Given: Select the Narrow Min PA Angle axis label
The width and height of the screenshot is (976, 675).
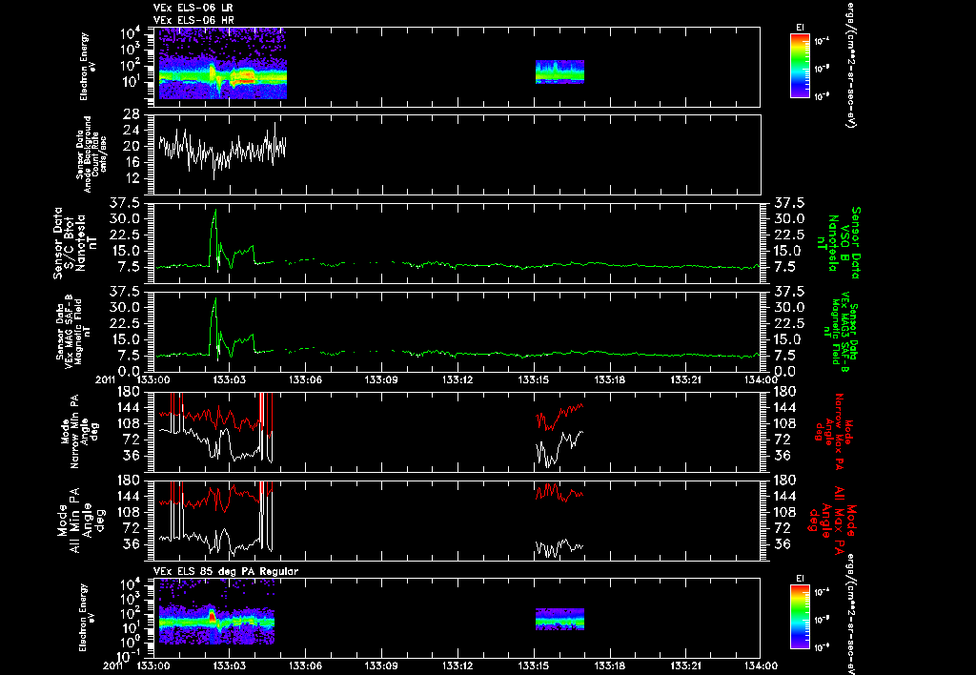Looking at the screenshot, I should (79, 431).
